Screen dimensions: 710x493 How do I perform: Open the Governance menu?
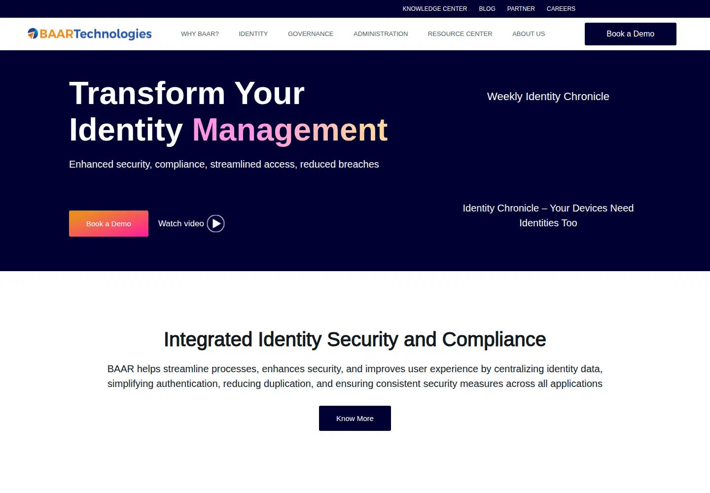(311, 34)
